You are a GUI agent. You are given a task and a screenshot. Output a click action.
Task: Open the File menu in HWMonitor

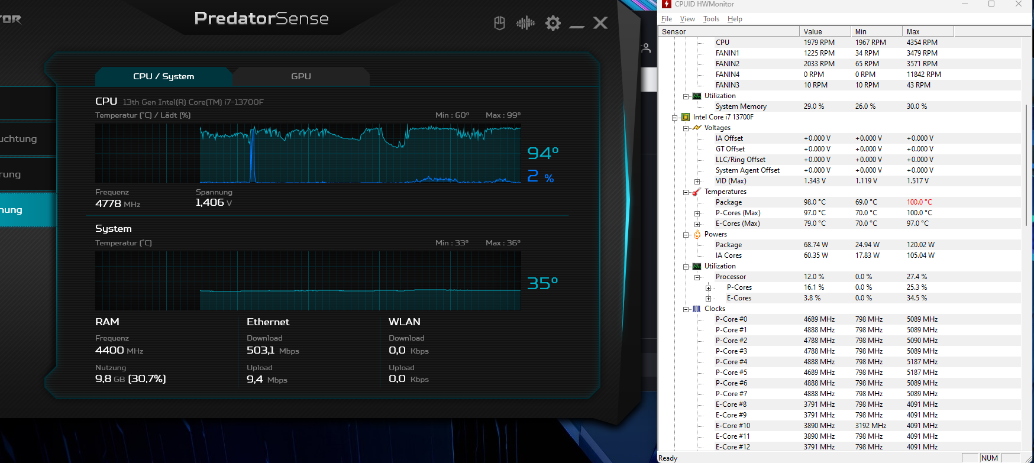(x=667, y=19)
